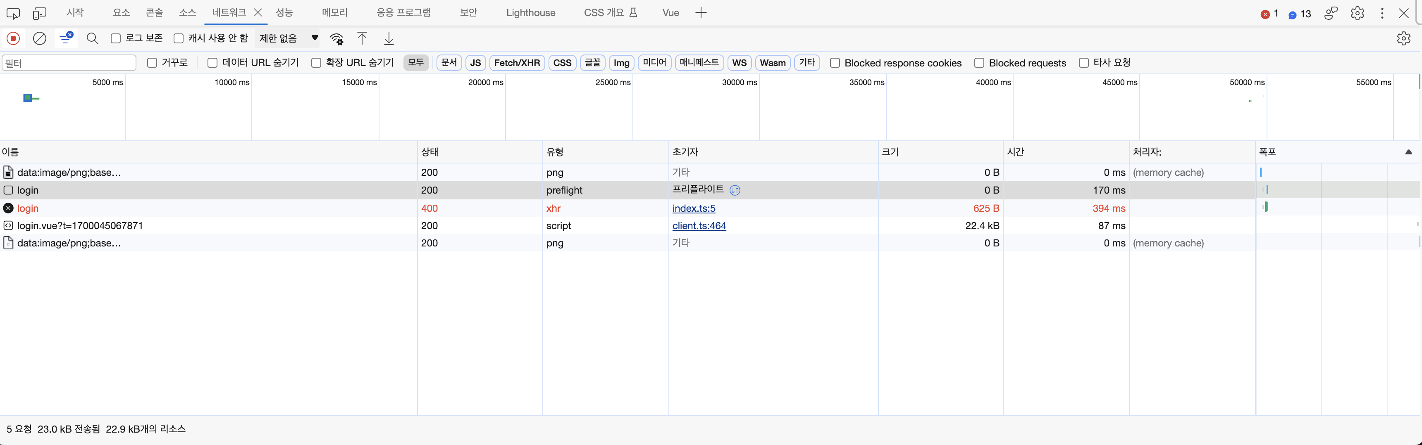The width and height of the screenshot is (1422, 445).
Task: Open client.ts:464 initiator link
Action: [699, 225]
